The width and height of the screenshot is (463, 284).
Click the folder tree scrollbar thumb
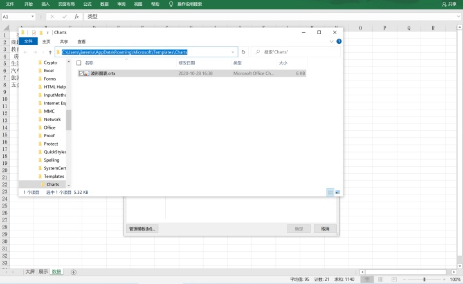click(69, 120)
